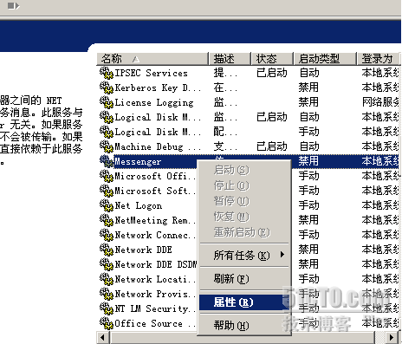Click disabled 启动(S) menu entry

244,170
